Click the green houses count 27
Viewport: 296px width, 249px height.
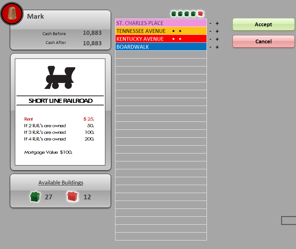[x=49, y=197]
